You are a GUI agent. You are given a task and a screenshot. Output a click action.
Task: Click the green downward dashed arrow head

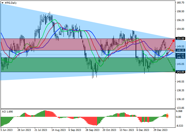click(x=173, y=70)
